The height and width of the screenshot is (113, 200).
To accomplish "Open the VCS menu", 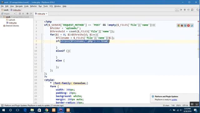I will pyautogui.click(x=51, y=6).
